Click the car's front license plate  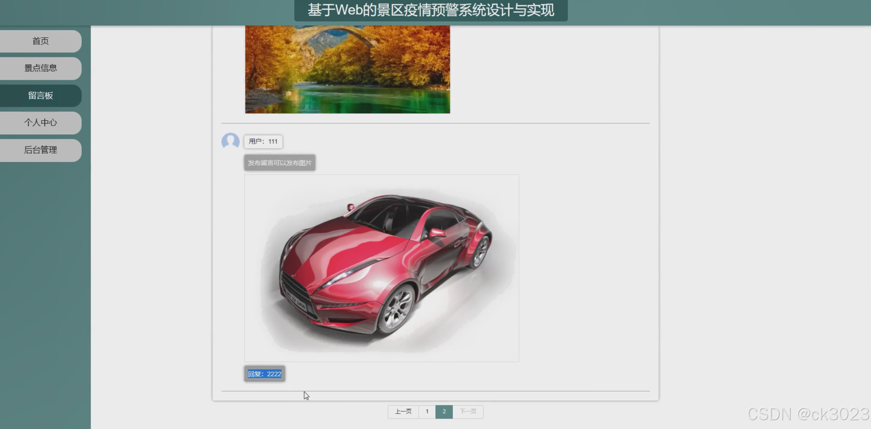[x=297, y=302]
